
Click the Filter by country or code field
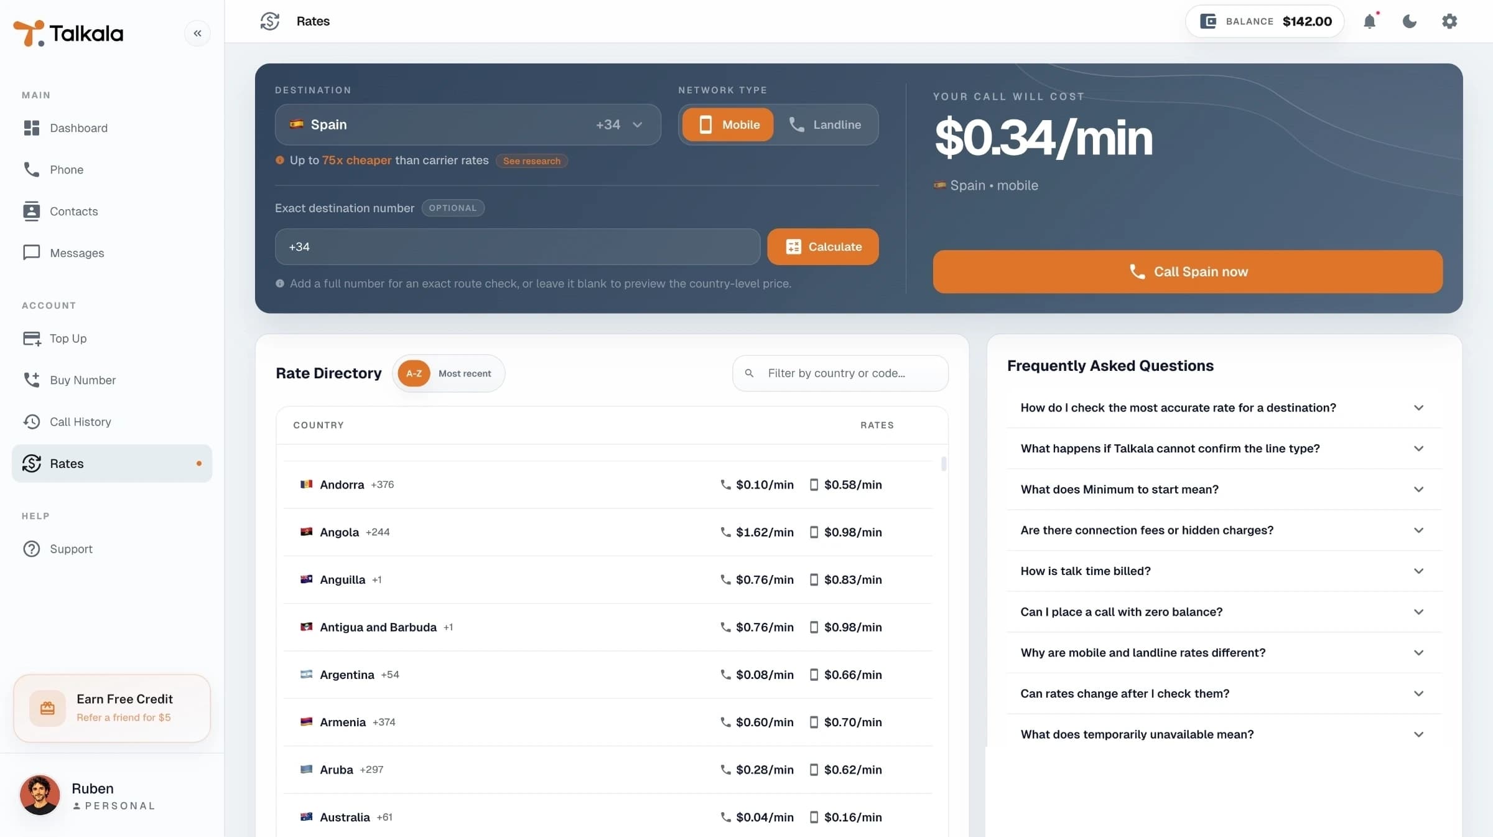pos(840,373)
